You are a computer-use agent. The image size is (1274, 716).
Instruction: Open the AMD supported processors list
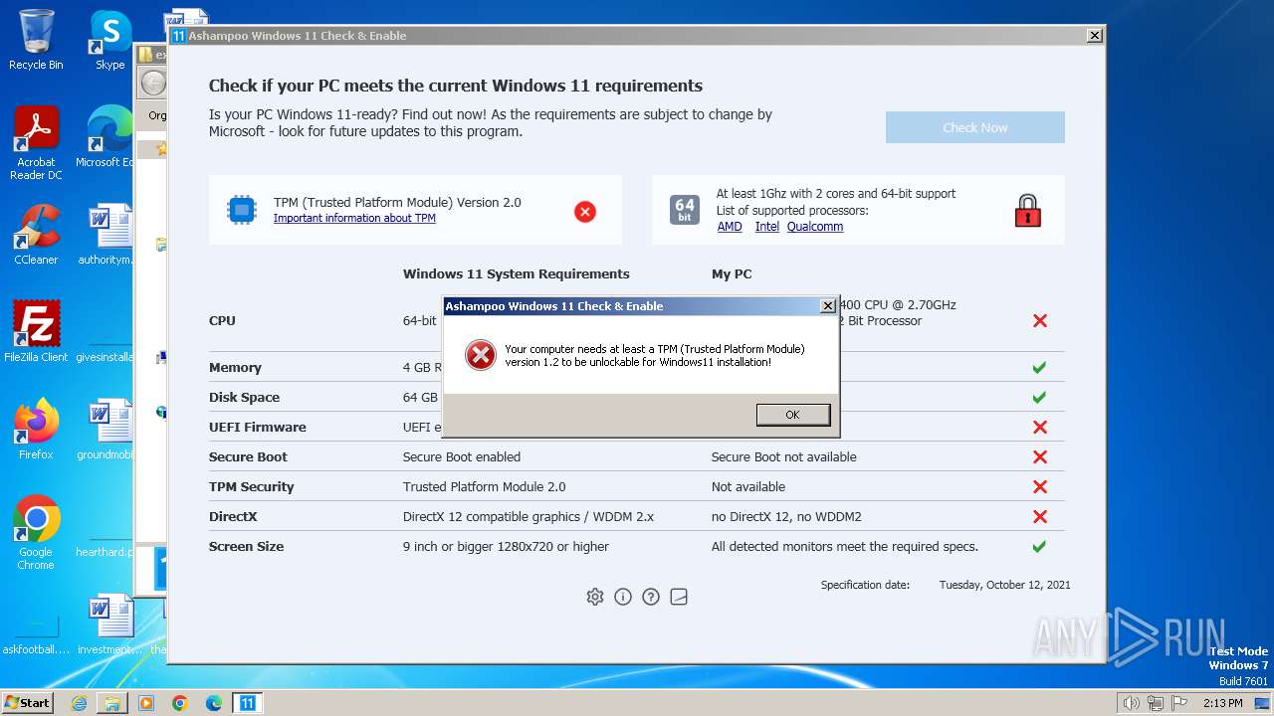point(730,227)
